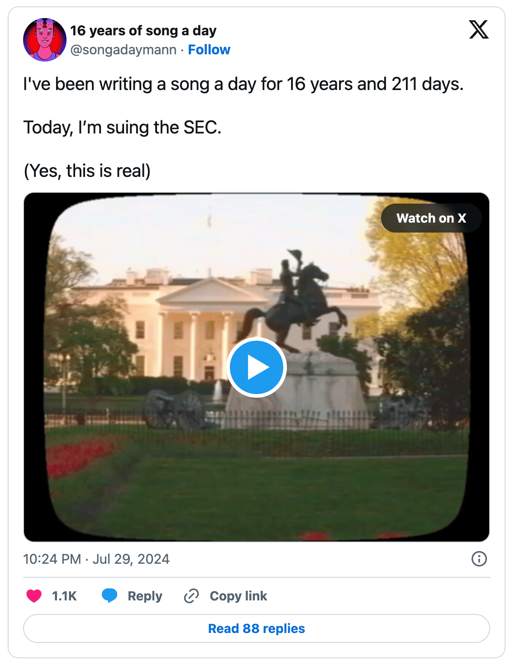This screenshot has height=666, width=515.
Task: Click the blue reply bubble icon
Action: tap(110, 596)
